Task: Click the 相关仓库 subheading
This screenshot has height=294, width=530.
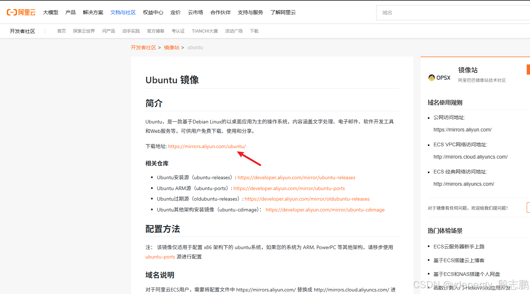Action: tap(157, 163)
